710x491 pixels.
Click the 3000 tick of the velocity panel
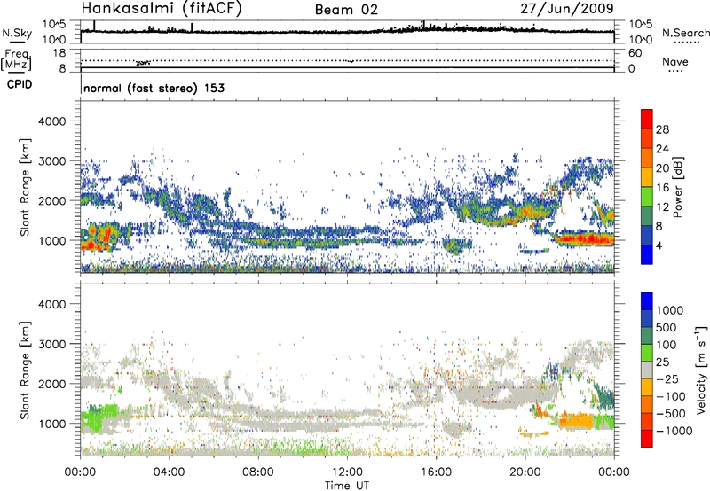[52, 344]
